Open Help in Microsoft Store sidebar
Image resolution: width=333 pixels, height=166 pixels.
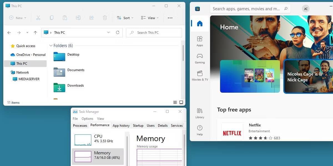click(200, 130)
